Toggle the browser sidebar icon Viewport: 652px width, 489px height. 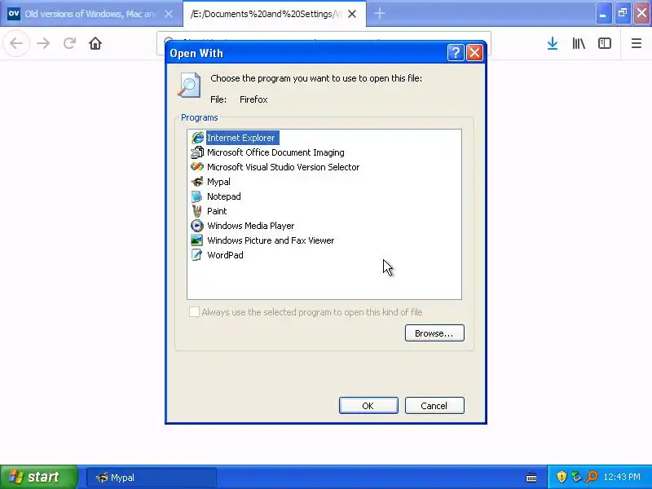[x=605, y=43]
